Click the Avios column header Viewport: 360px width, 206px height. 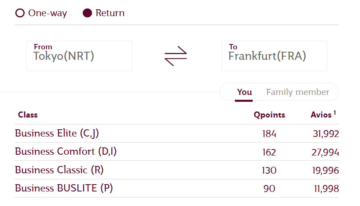[321, 115]
